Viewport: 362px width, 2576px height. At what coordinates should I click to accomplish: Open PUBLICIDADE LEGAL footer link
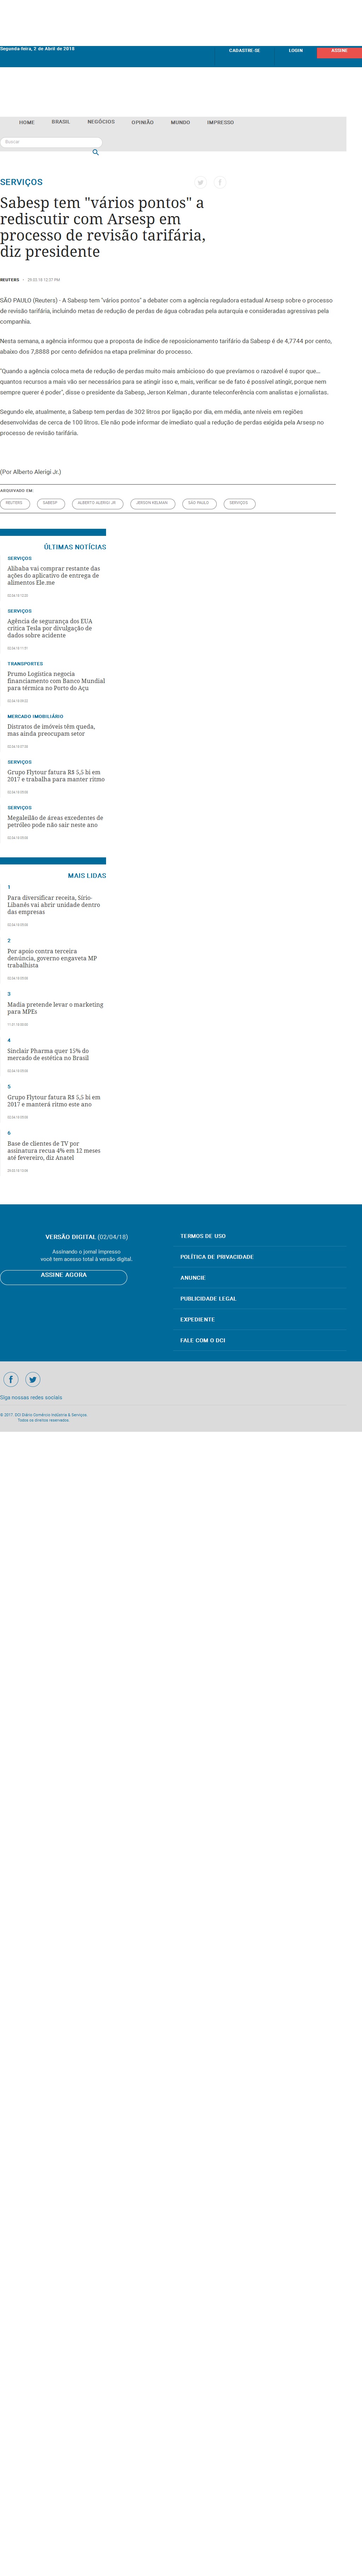(208, 1299)
